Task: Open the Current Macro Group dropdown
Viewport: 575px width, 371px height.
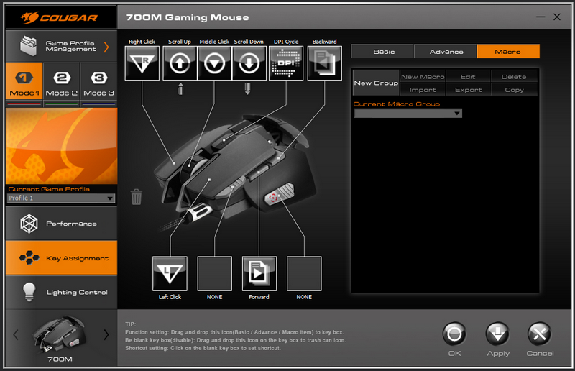Action: coord(408,114)
